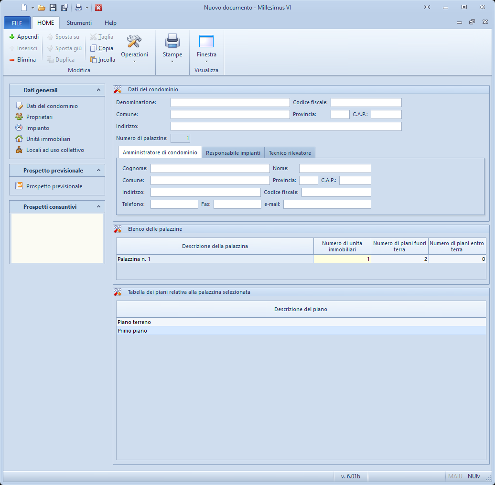The width and height of the screenshot is (495, 485).
Task: Open the Operazioni tools icon
Action: pyautogui.click(x=134, y=42)
